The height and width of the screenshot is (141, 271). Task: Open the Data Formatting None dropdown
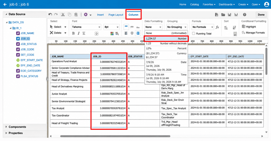(x=153, y=27)
